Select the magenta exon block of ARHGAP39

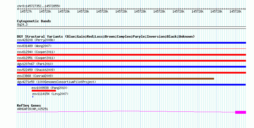[x=241, y=112]
